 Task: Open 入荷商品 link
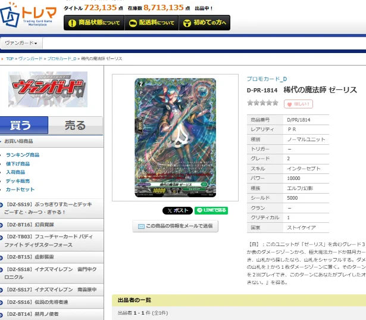(15, 172)
